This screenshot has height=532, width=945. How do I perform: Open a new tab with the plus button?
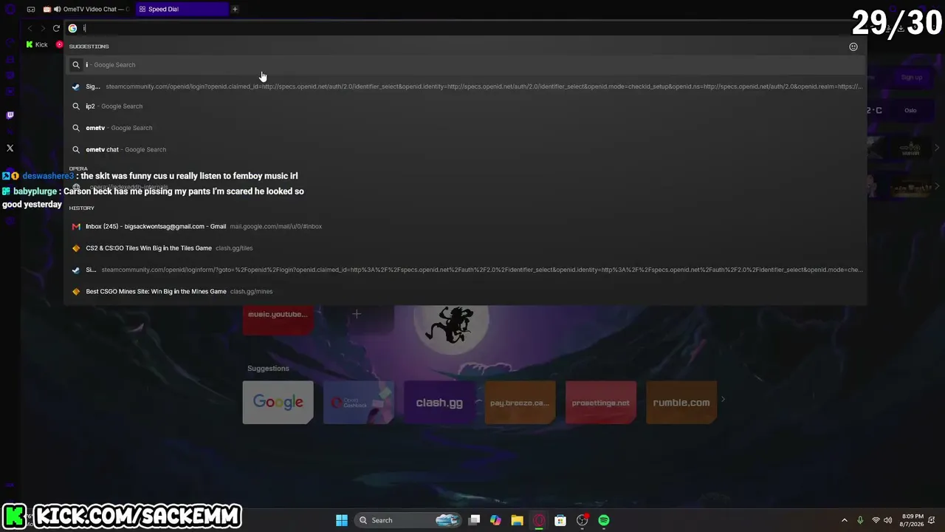(x=235, y=9)
